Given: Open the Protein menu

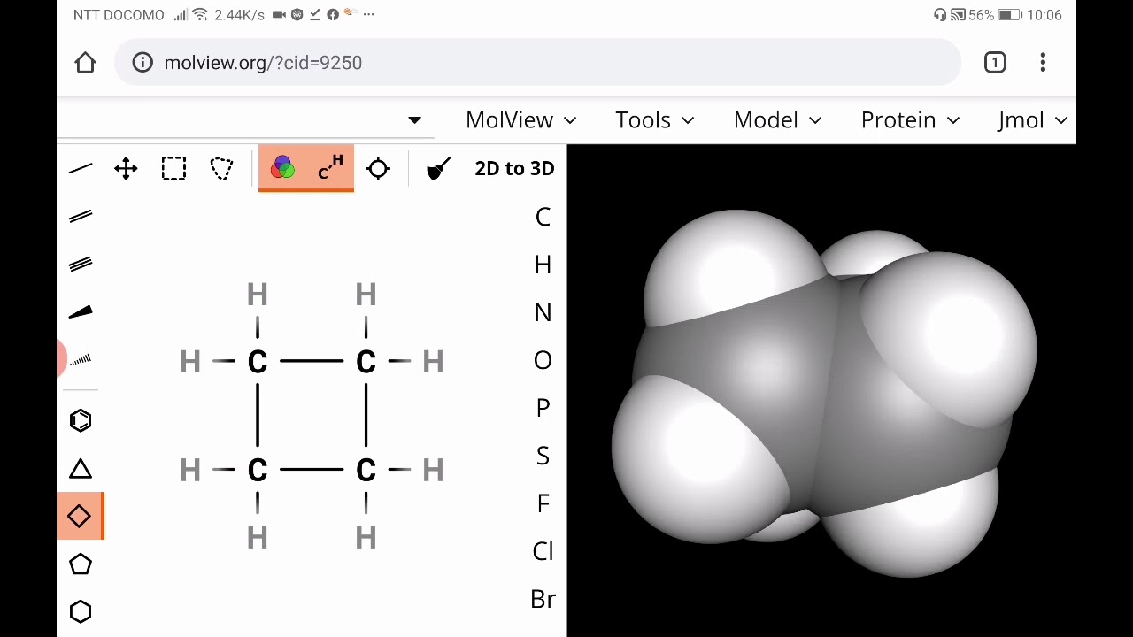Looking at the screenshot, I should coord(910,120).
